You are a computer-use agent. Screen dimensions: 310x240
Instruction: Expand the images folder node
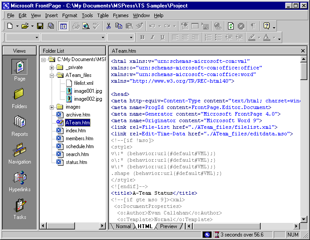52,107
